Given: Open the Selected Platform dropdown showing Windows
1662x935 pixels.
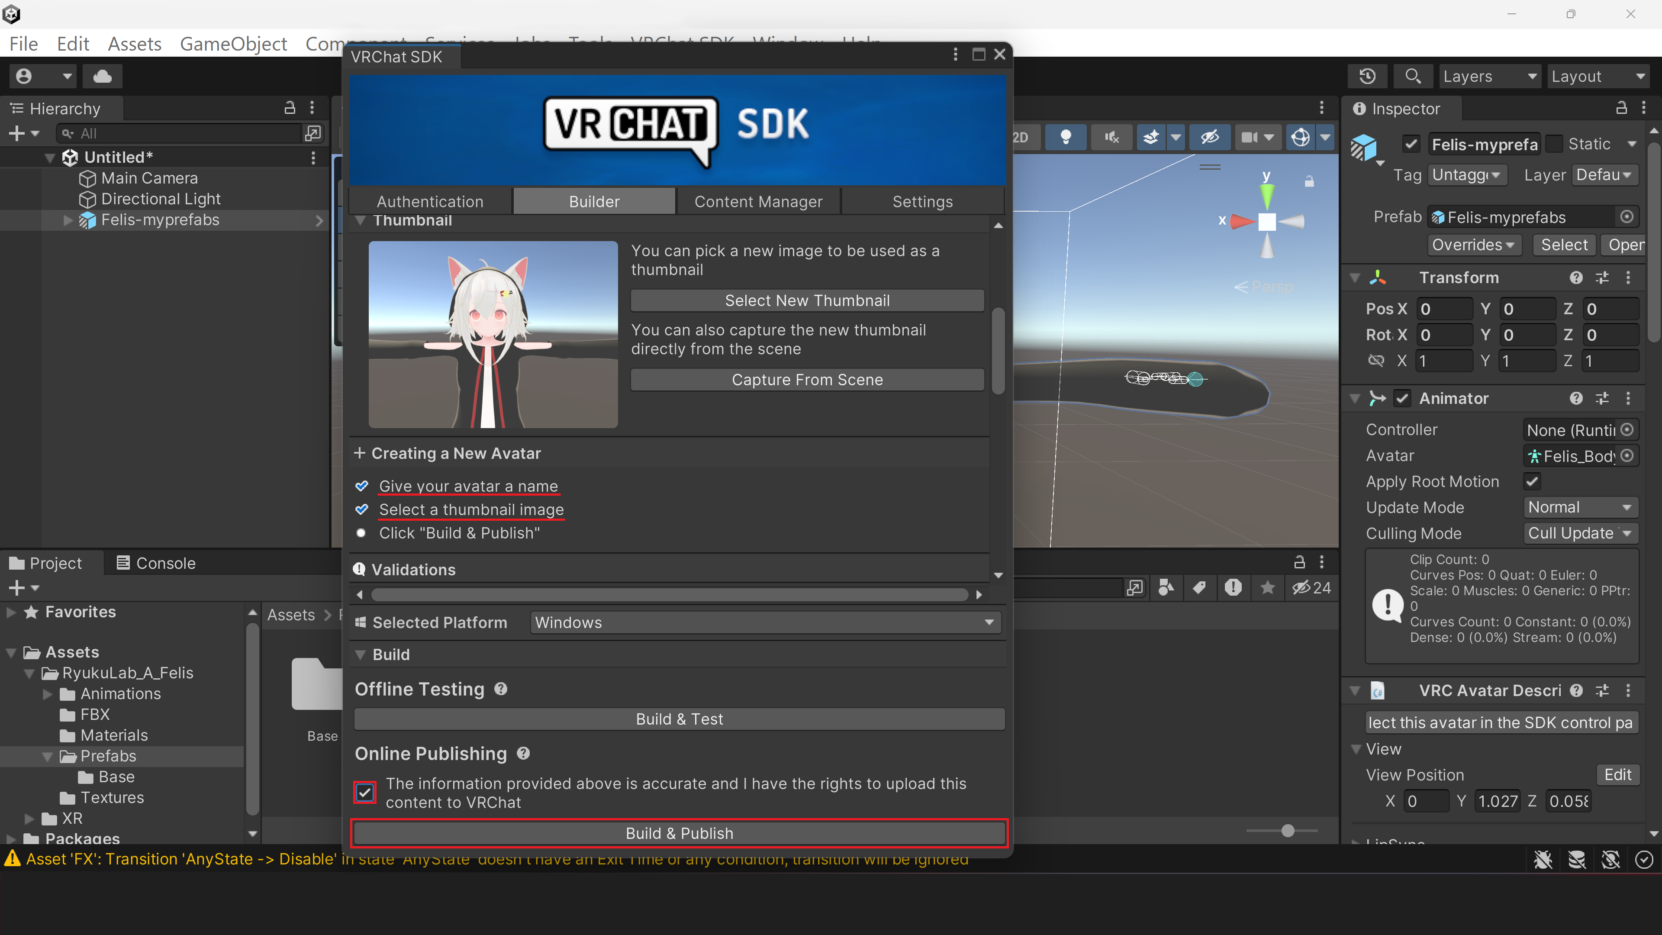Looking at the screenshot, I should [764, 622].
